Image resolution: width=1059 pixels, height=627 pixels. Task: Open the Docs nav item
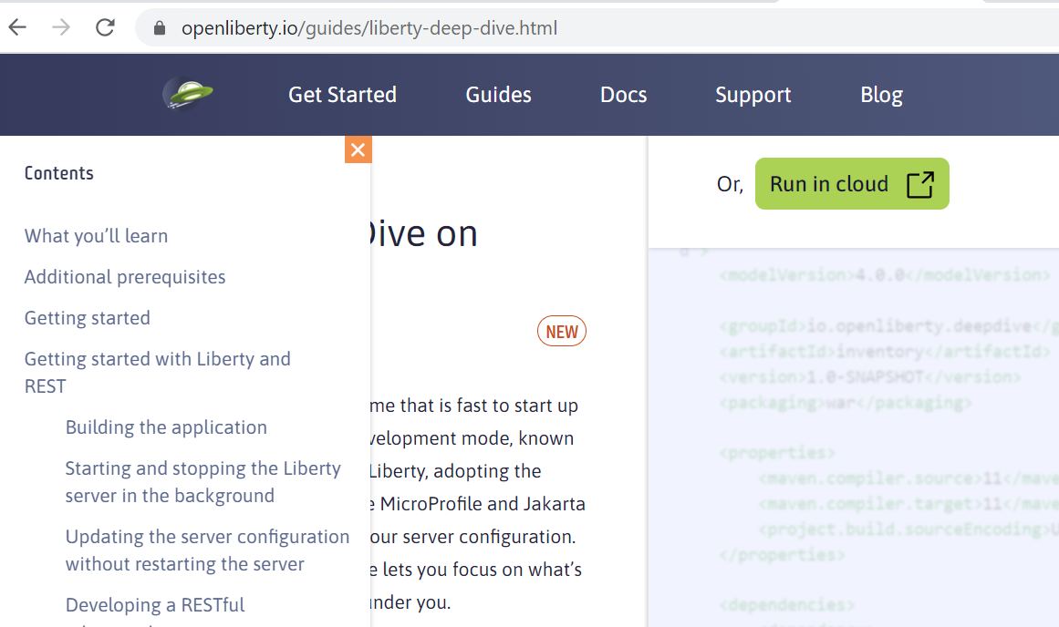pyautogui.click(x=623, y=95)
